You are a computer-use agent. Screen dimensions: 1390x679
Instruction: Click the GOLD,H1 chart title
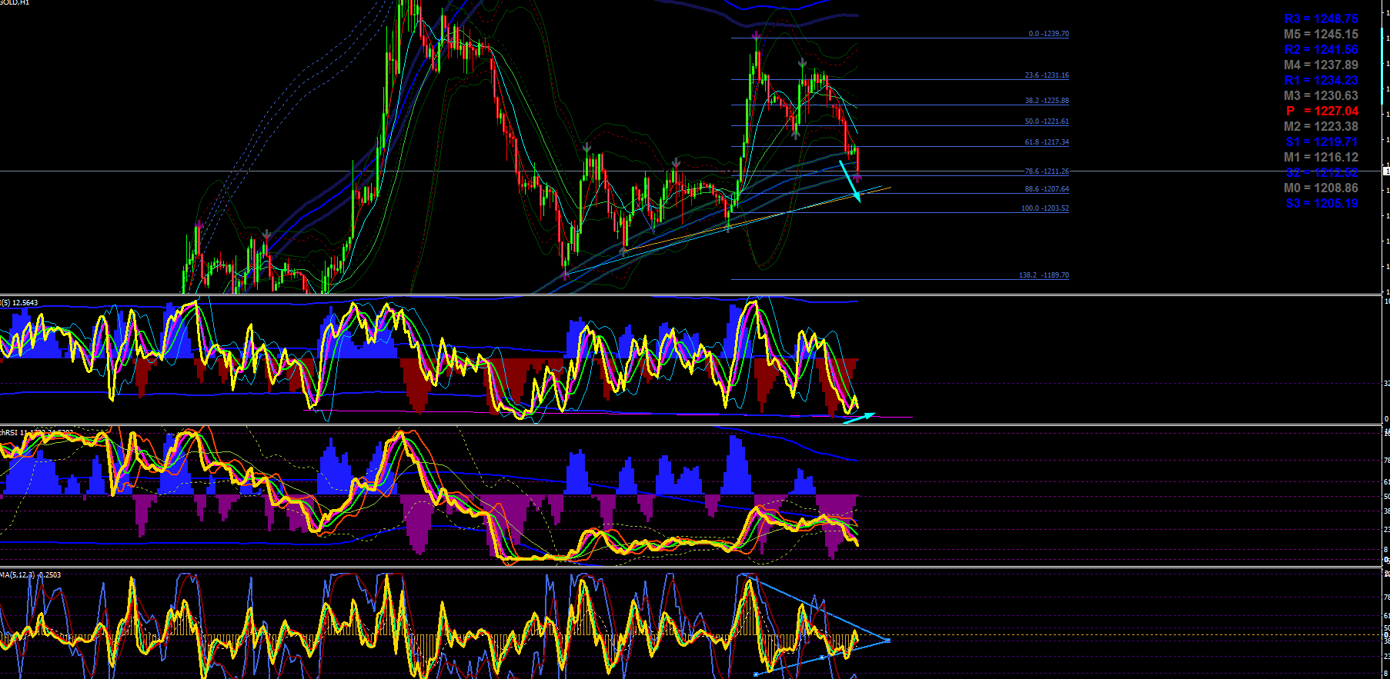15,3
